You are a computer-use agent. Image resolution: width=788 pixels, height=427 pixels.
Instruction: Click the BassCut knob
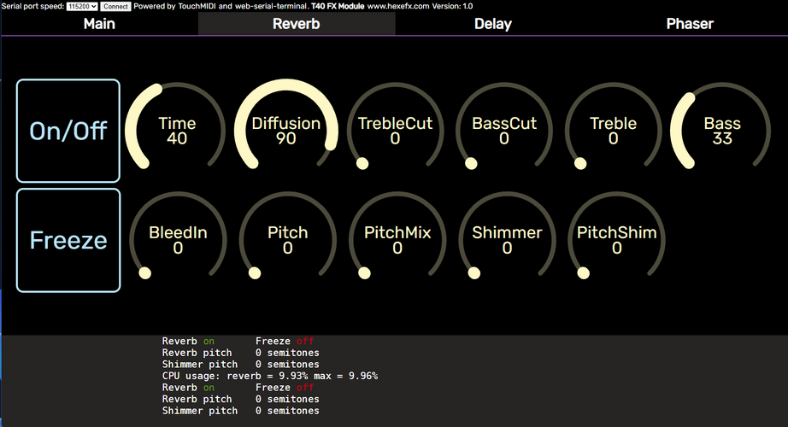(x=504, y=131)
